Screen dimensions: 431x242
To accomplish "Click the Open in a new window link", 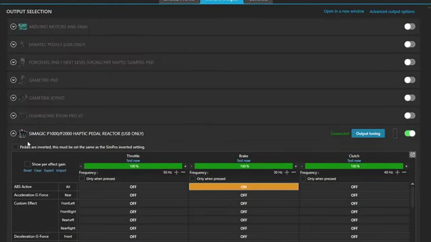I will (344, 11).
